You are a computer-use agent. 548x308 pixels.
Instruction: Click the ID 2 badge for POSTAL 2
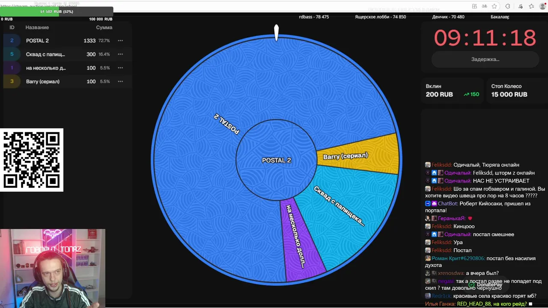click(x=12, y=41)
